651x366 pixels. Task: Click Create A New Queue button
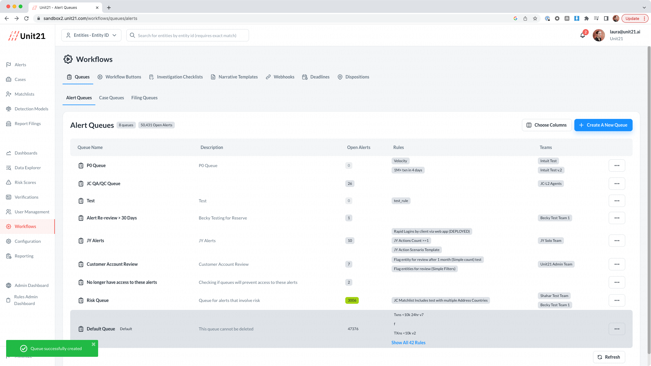[603, 125]
